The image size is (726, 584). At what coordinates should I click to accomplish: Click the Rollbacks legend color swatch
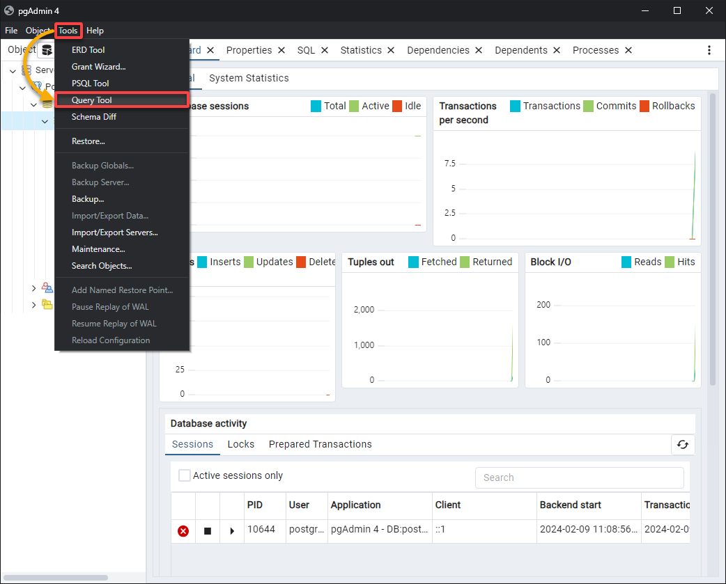click(x=644, y=106)
